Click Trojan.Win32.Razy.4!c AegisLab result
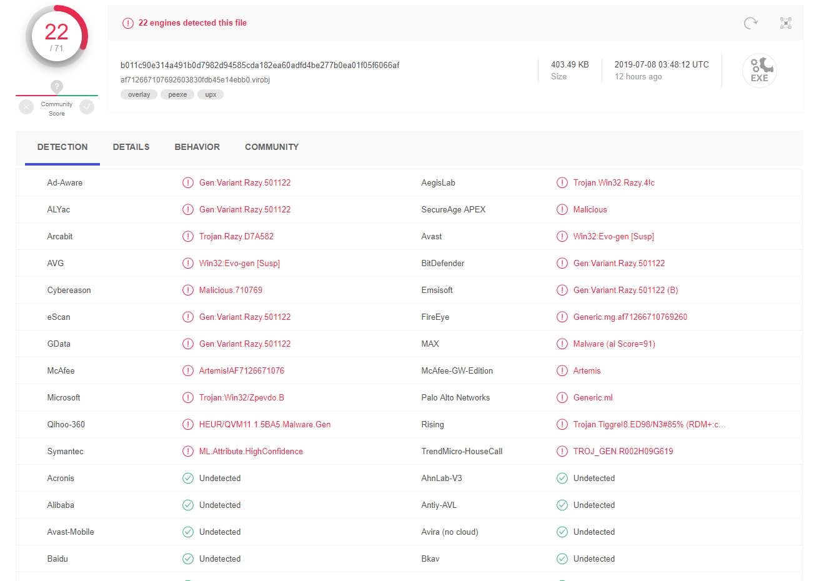This screenshot has height=581, width=814. [613, 182]
